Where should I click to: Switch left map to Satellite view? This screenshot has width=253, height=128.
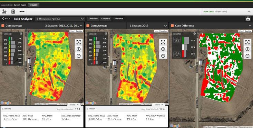click(79, 31)
